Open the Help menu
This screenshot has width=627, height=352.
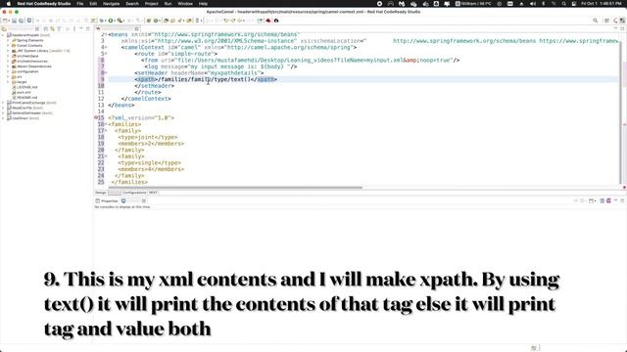coord(203,4)
